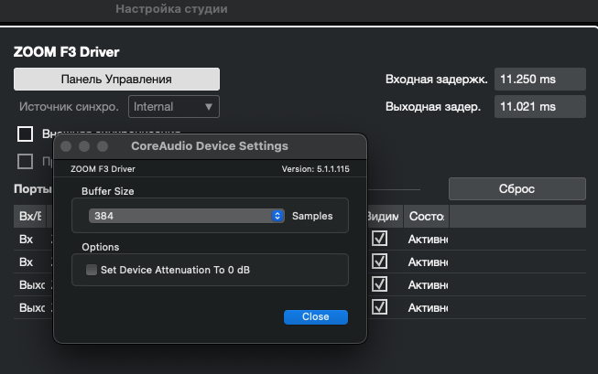Select the first Вх port row label
Screen dimensions: 598x374
click(27, 239)
